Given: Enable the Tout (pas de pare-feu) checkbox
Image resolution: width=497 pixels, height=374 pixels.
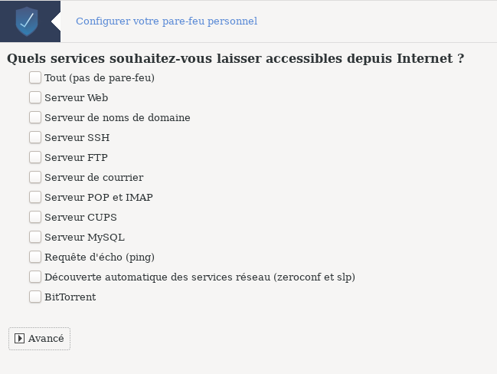Looking at the screenshot, I should click(35, 77).
